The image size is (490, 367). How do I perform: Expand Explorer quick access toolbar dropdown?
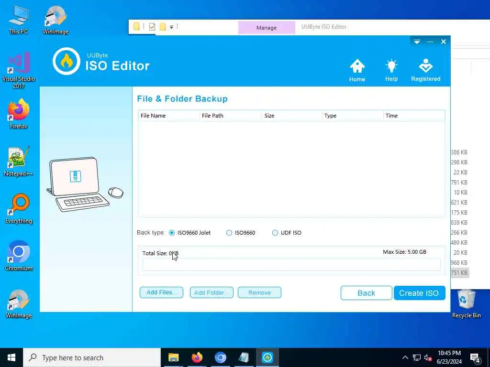pos(172,27)
